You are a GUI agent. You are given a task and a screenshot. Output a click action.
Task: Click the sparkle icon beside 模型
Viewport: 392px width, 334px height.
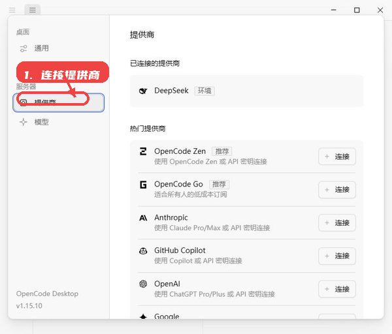pos(24,122)
